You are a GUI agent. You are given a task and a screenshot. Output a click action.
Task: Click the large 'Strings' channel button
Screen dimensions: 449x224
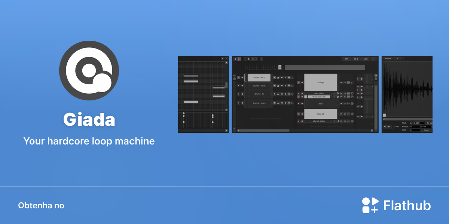321,83
